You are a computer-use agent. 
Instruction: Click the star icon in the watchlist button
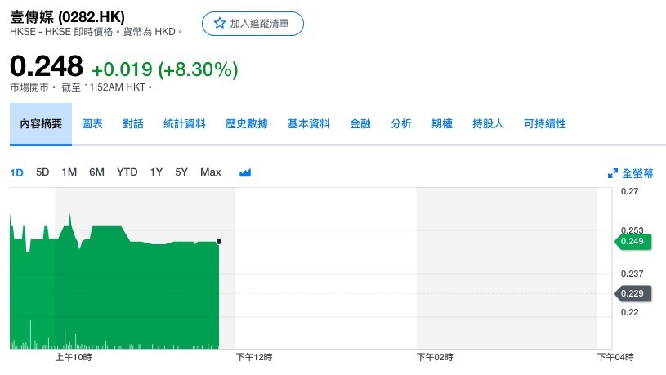coord(219,23)
